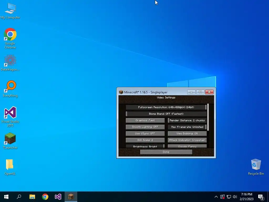
Task: Open the Everything search desktop shortcut
Action: (x=10, y=89)
